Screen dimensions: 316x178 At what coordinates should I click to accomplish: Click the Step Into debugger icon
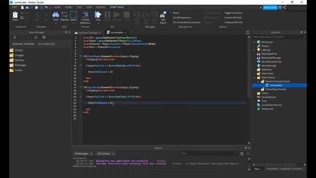click(137, 14)
